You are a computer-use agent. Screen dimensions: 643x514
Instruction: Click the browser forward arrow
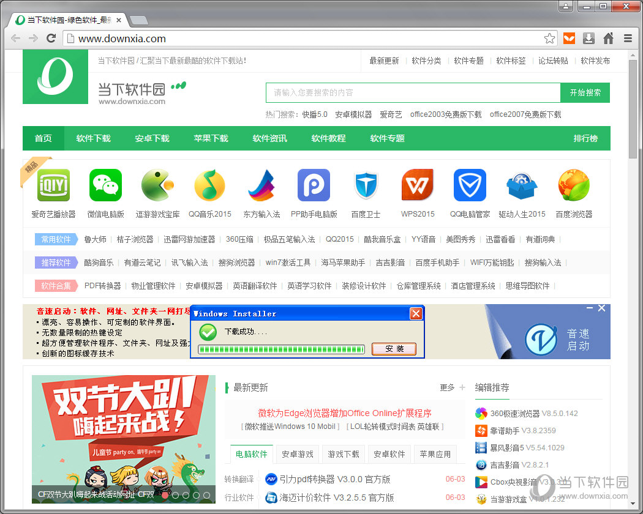(x=33, y=39)
